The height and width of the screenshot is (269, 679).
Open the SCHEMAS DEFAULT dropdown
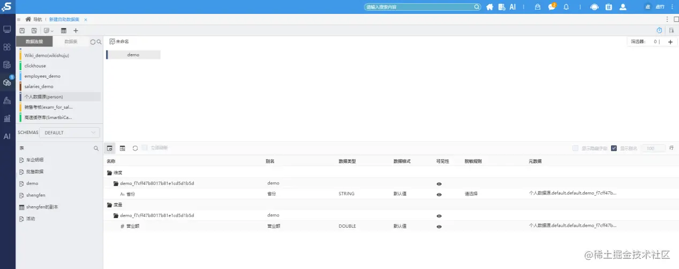click(x=71, y=132)
